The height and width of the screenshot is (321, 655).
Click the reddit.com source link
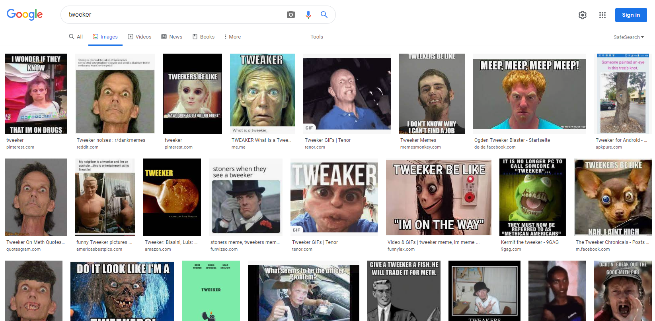(88, 147)
